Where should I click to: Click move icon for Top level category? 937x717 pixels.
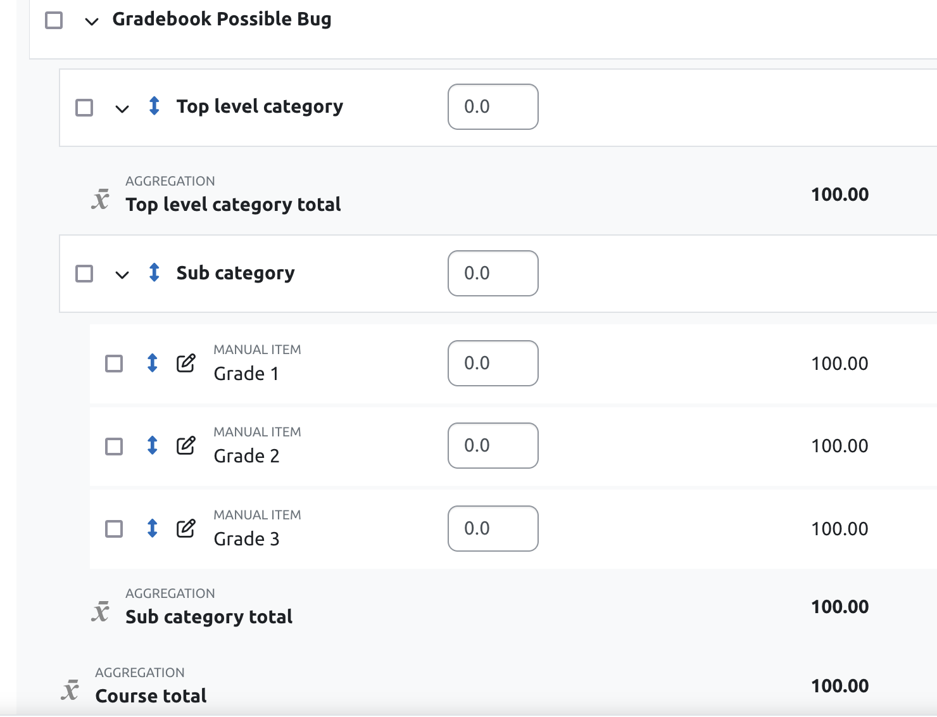point(154,106)
